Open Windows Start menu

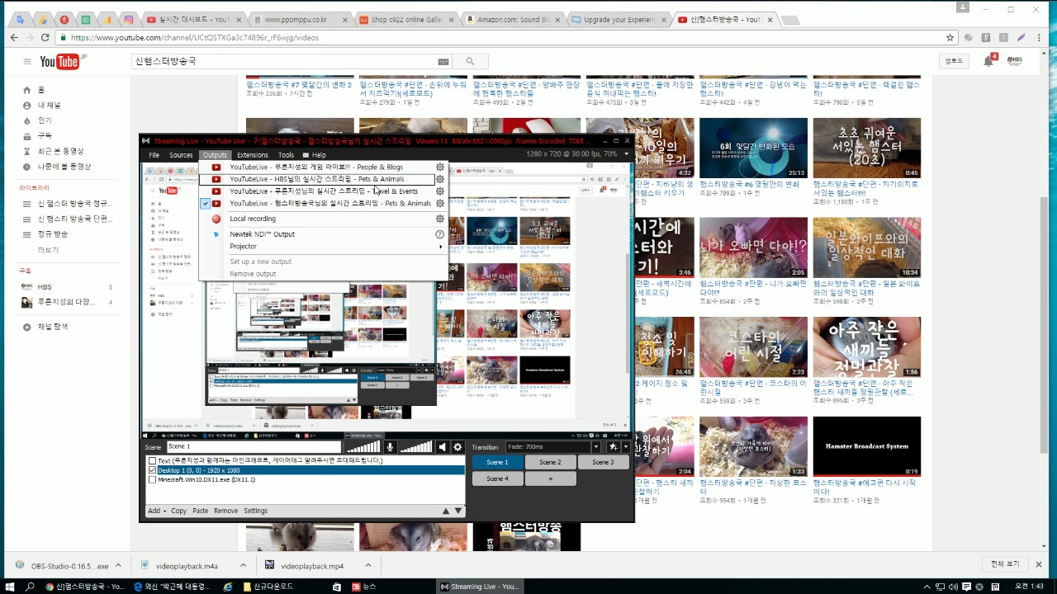10,587
